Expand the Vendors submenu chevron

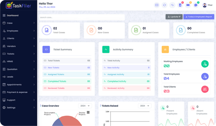[x=34, y=46]
